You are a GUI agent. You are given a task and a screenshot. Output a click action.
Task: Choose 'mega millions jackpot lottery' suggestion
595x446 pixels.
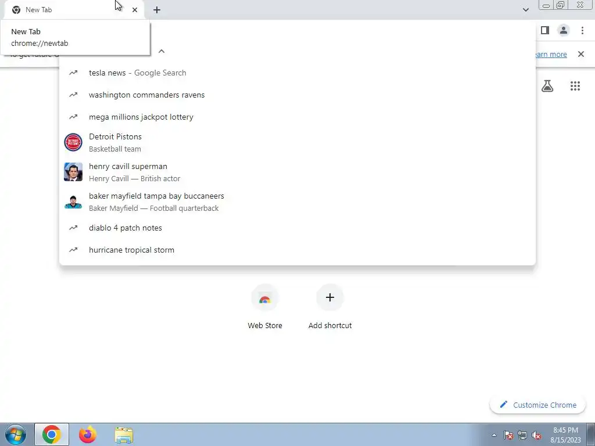coord(297,117)
